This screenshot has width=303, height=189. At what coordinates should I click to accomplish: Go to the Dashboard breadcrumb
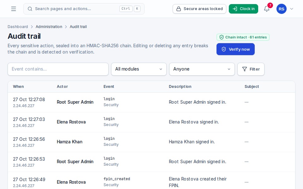pyautogui.click(x=18, y=26)
